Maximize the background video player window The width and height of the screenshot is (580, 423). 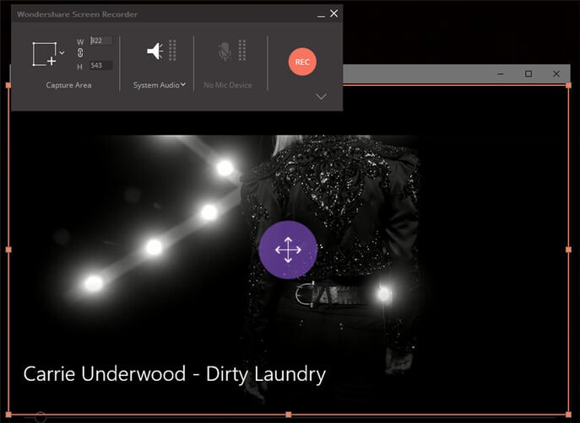(x=529, y=74)
